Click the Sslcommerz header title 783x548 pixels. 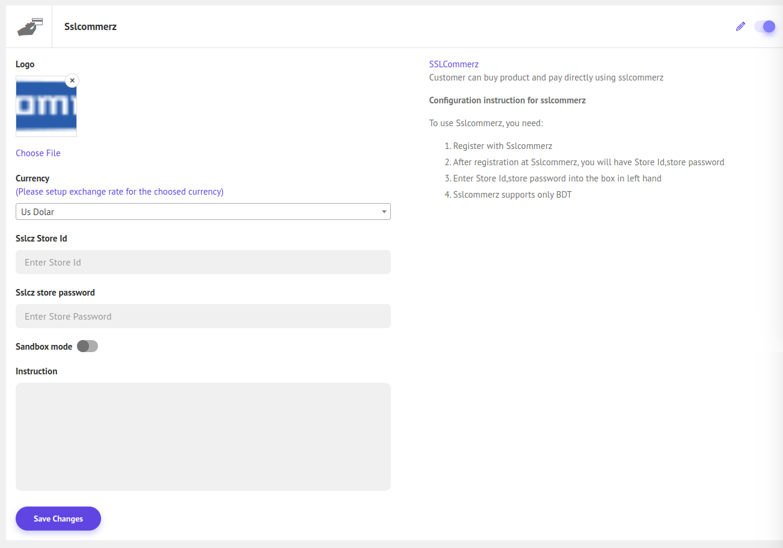click(90, 27)
